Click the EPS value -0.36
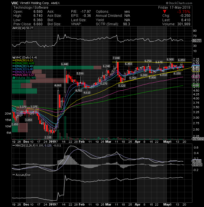The height and width of the screenshot is (207, 204). point(87,16)
